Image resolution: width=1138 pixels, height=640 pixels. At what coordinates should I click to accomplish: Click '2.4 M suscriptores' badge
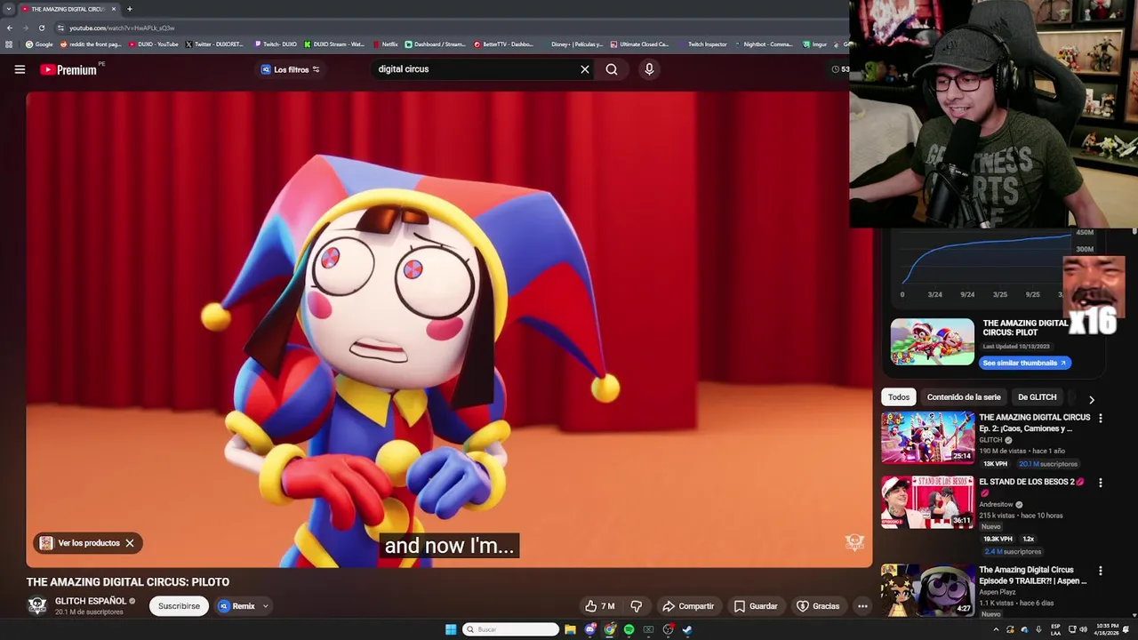[1012, 551]
